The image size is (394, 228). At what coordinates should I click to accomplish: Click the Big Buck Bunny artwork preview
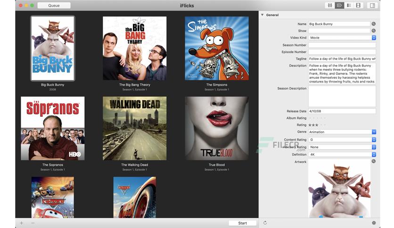tap(339, 189)
